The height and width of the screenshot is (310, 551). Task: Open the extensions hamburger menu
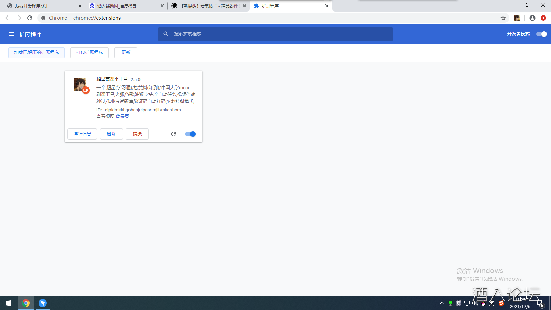coord(12,34)
